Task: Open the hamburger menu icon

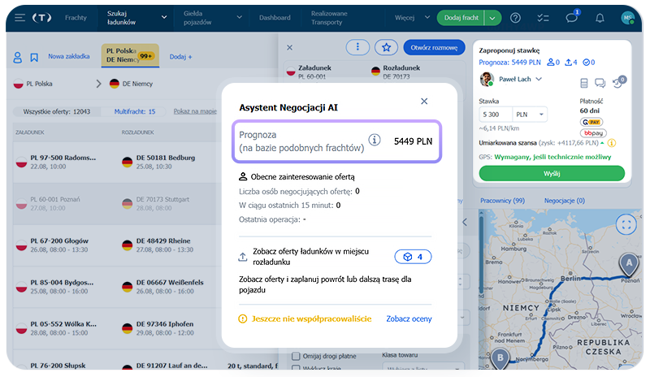Action: point(19,17)
